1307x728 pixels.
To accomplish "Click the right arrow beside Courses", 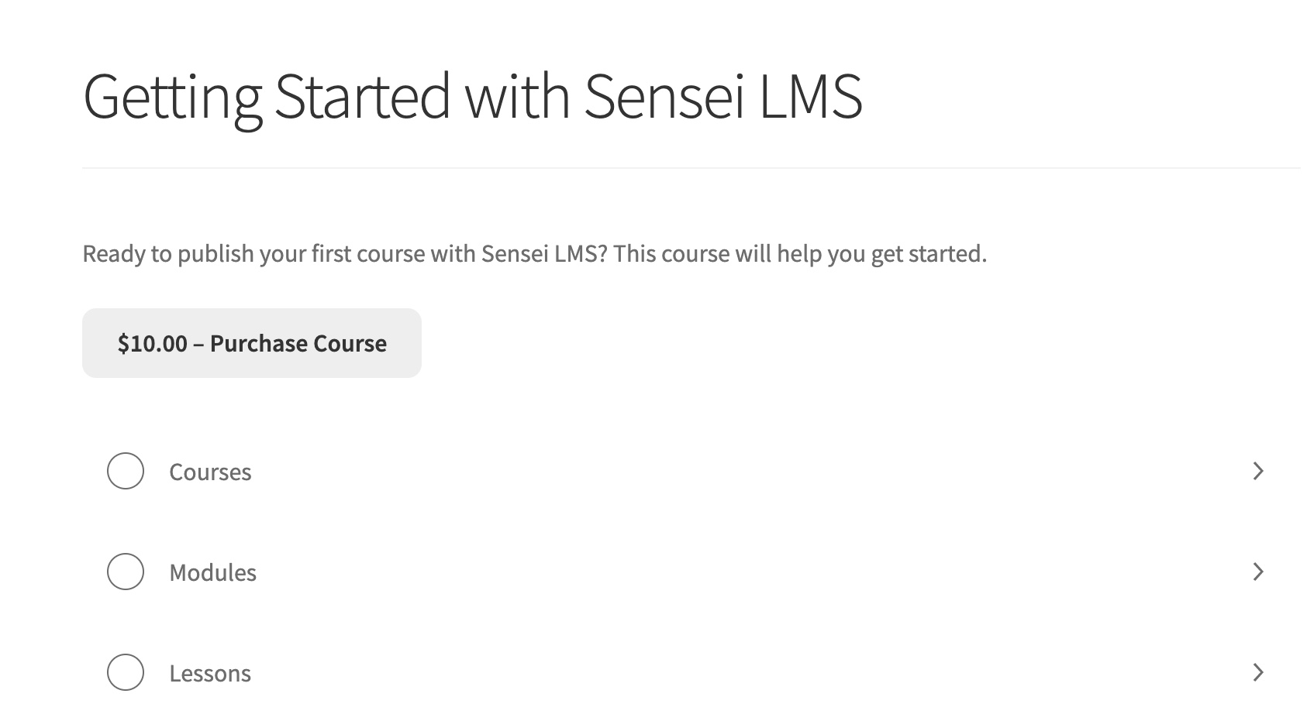I will pos(1260,471).
